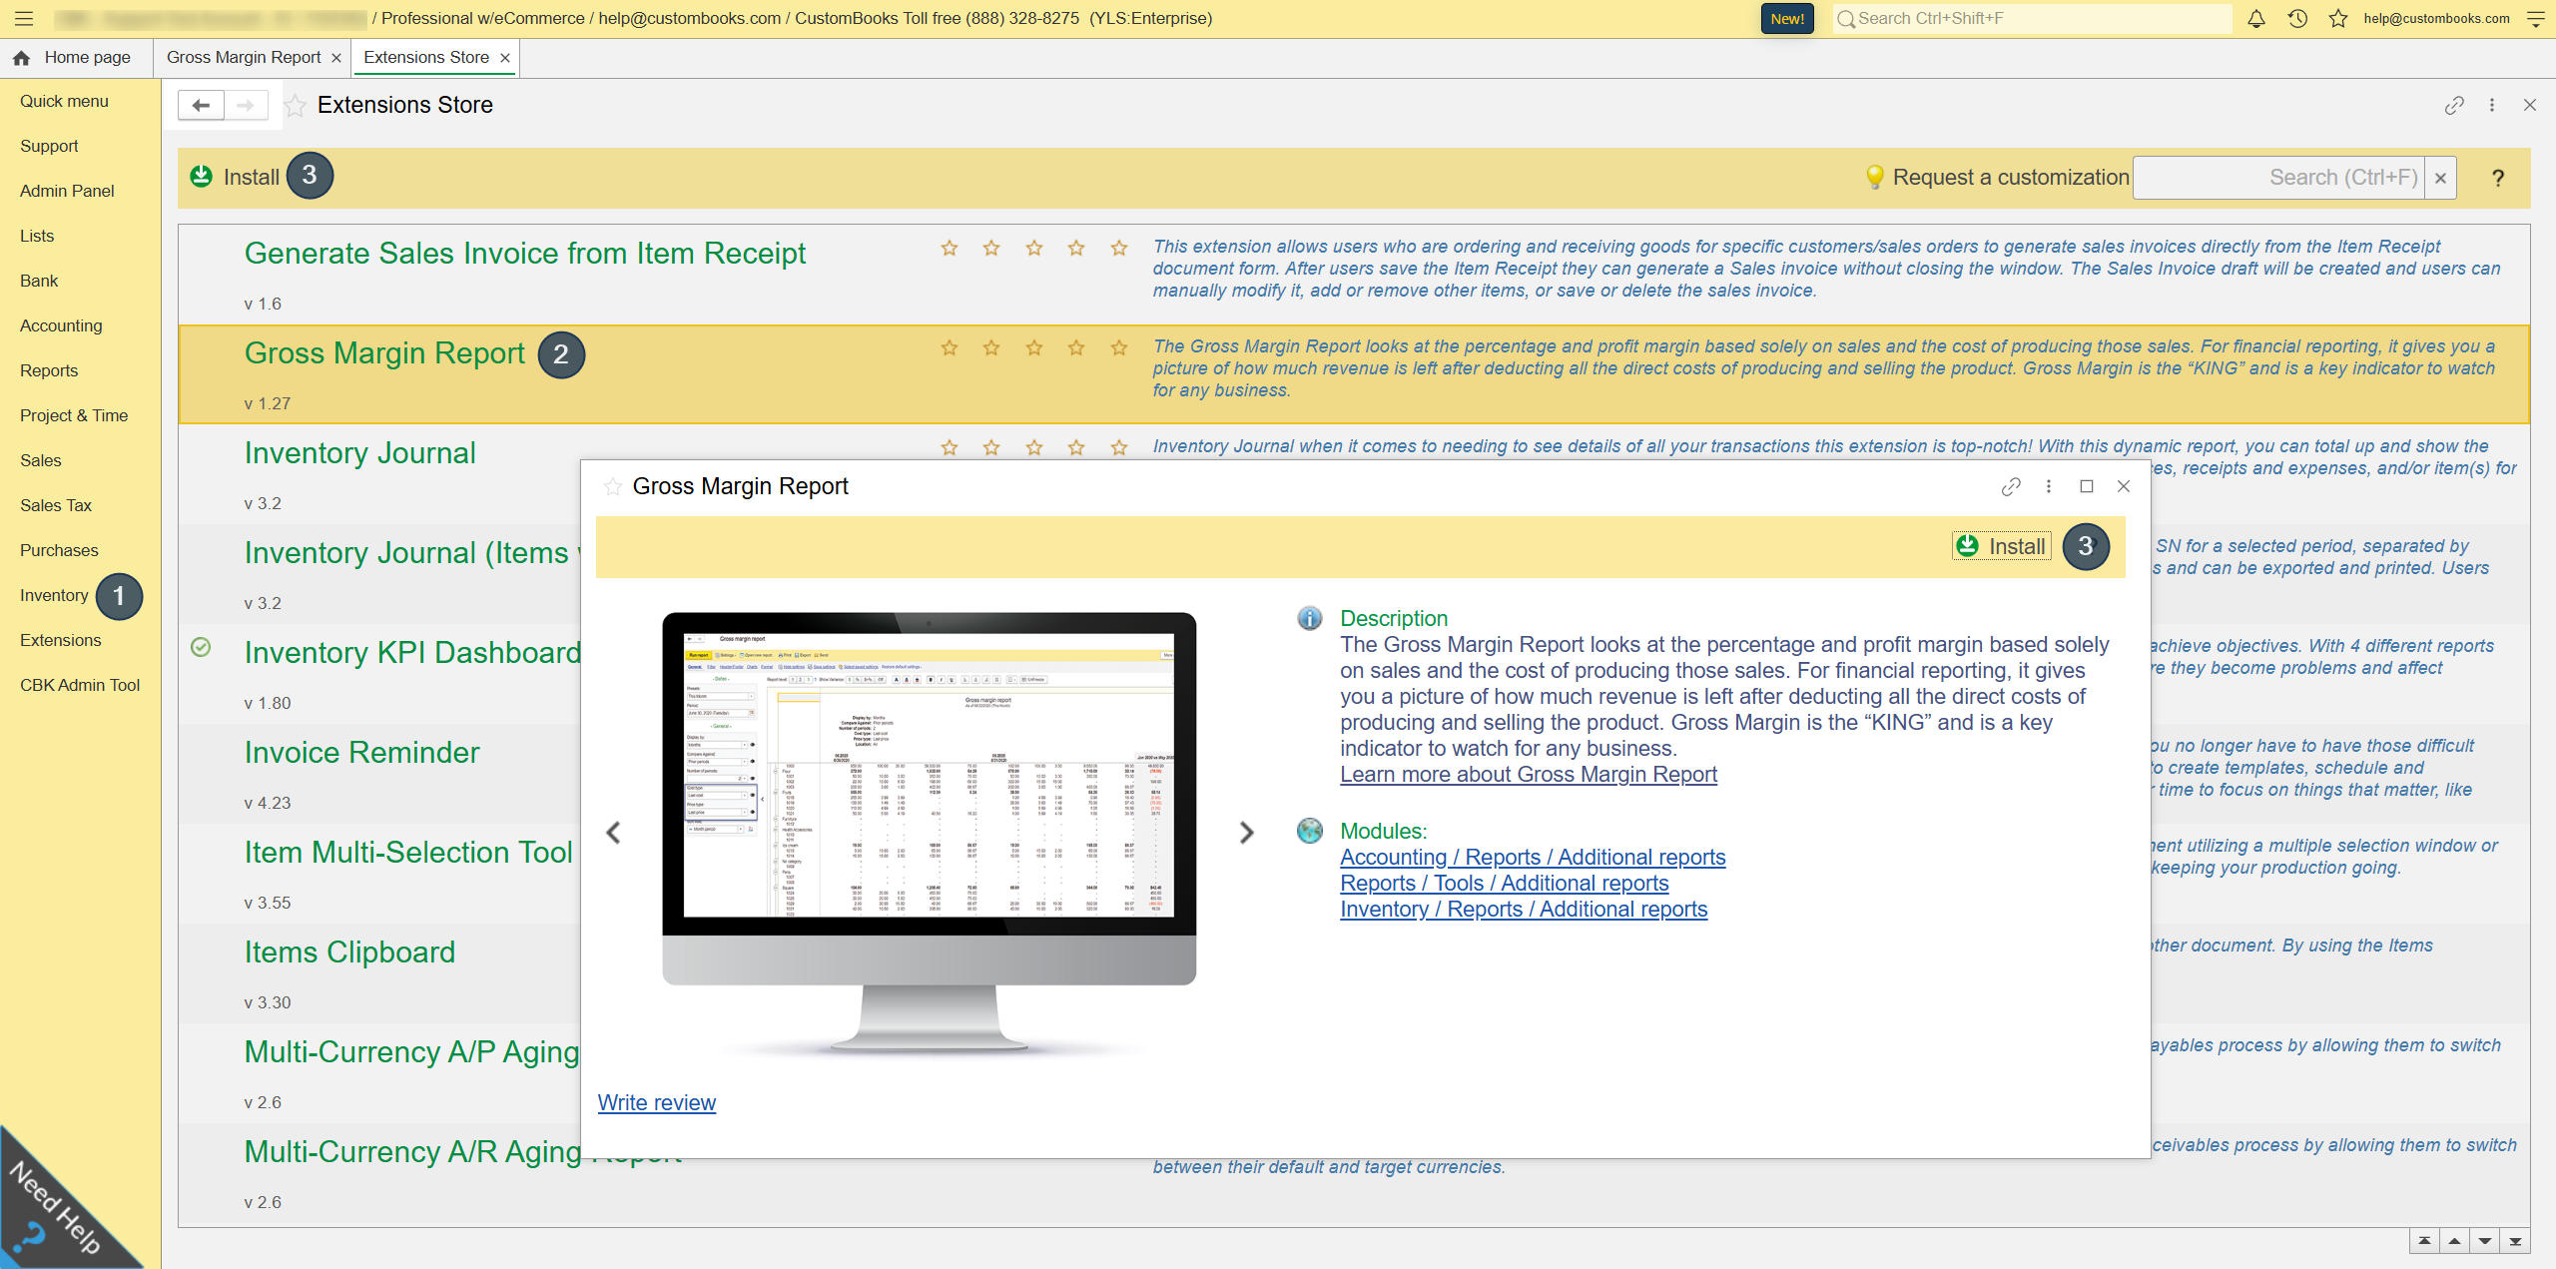2556x1269 pixels.
Task: Copy link icon in Gross Margin dialog
Action: [x=2011, y=486]
